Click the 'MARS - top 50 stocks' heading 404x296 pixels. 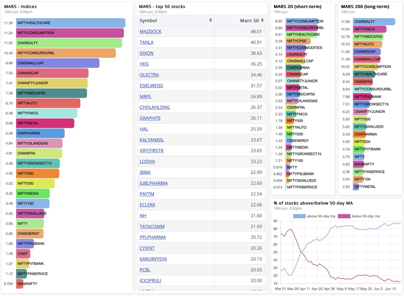[x=162, y=6]
